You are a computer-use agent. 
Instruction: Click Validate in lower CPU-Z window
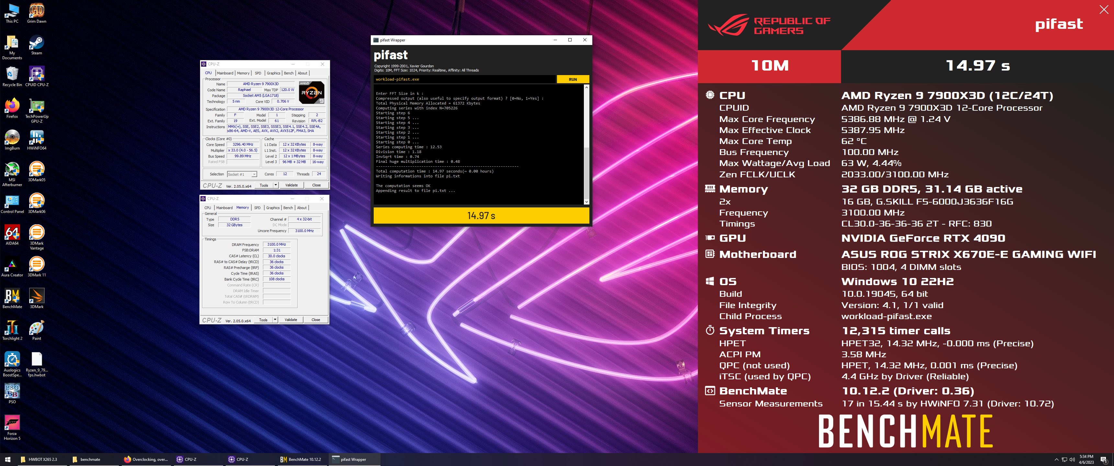[290, 320]
